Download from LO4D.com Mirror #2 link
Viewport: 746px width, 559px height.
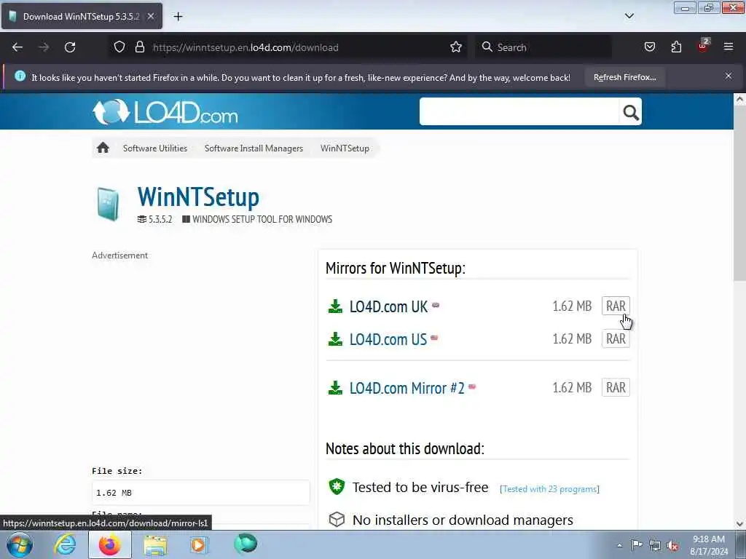(x=407, y=388)
